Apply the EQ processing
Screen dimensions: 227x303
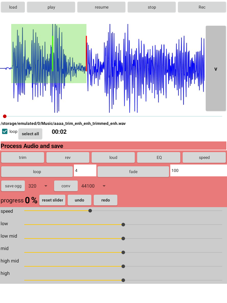tap(159, 157)
